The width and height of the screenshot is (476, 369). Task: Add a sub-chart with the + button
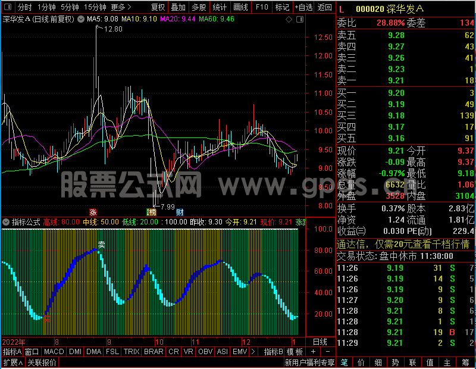[314, 352]
